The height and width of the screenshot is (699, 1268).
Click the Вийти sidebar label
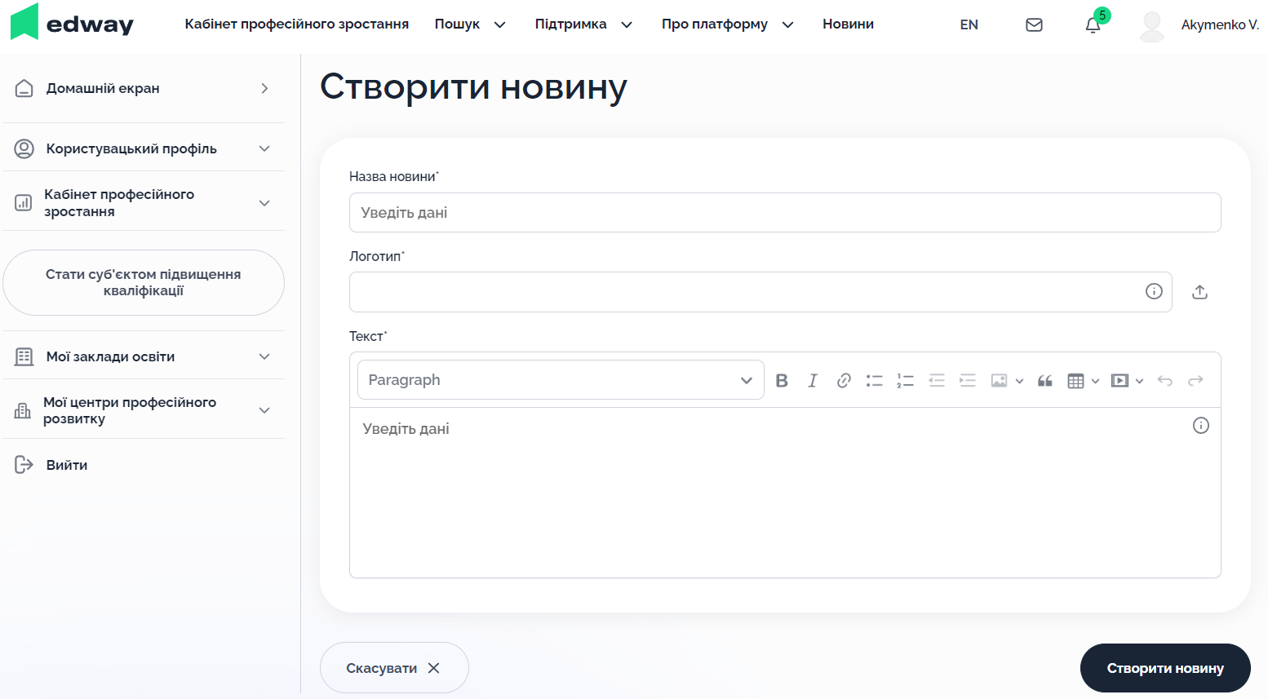67,465
